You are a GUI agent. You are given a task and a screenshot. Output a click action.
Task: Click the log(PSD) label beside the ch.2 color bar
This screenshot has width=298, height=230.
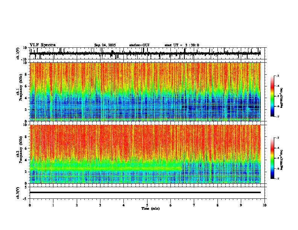click(x=282, y=160)
